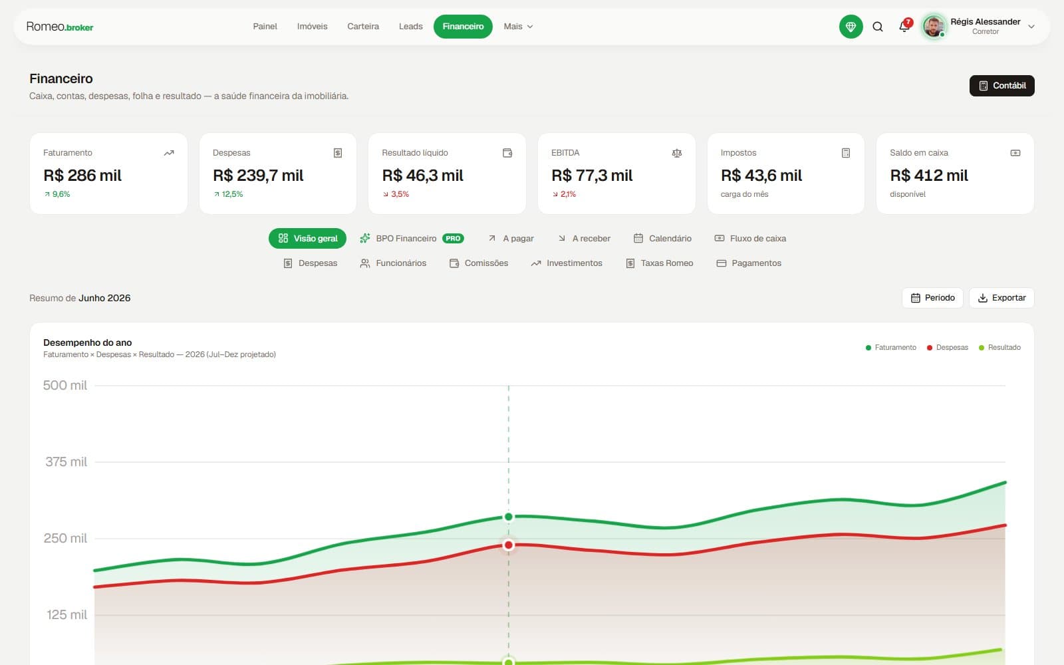Viewport: 1064px width, 665px height.
Task: Click Régis Alessander profile avatar
Action: tap(934, 27)
